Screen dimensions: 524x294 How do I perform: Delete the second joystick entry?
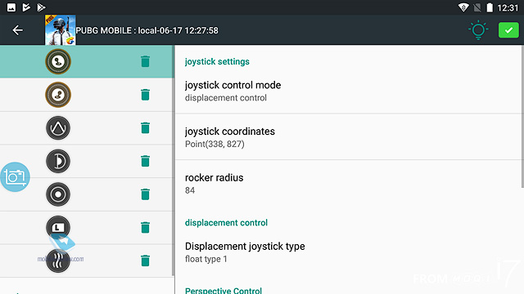click(145, 95)
